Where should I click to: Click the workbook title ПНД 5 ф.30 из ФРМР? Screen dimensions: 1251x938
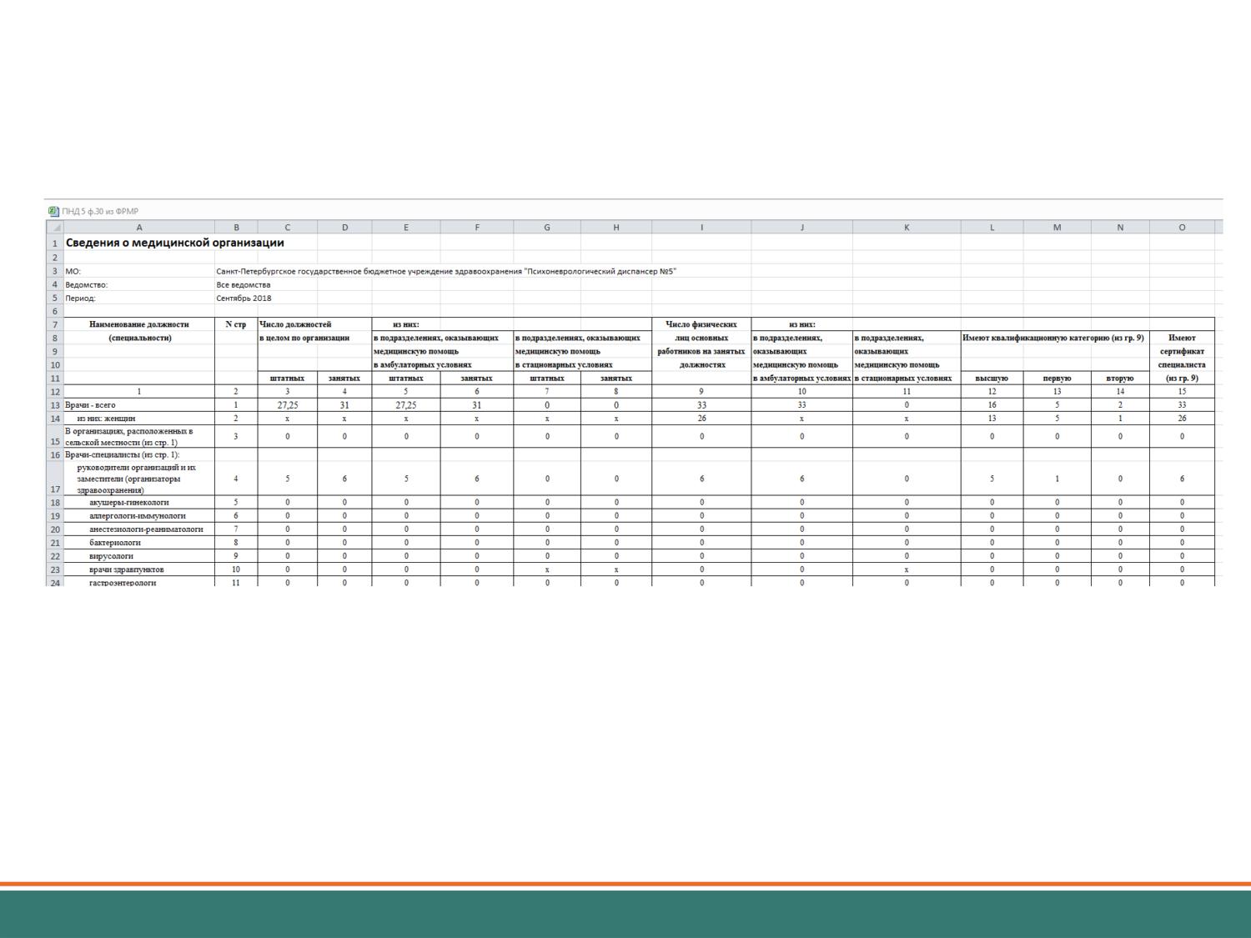101,211
